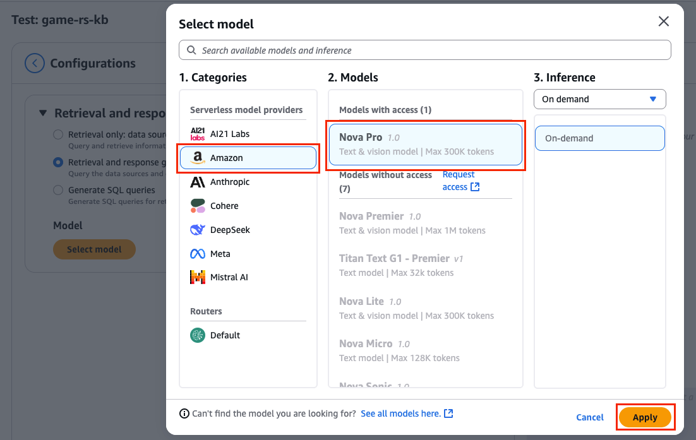Click the Default router icon
Screen dimensions: 696x440
(x=198, y=335)
